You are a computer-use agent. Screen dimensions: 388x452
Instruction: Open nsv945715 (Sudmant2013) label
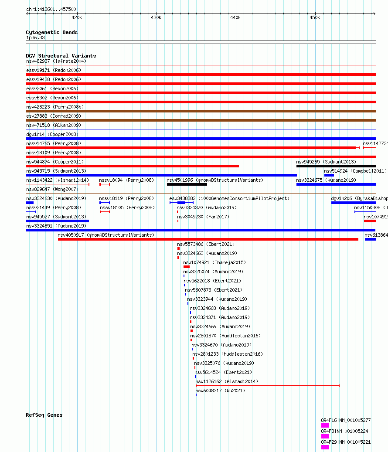pos(56,171)
